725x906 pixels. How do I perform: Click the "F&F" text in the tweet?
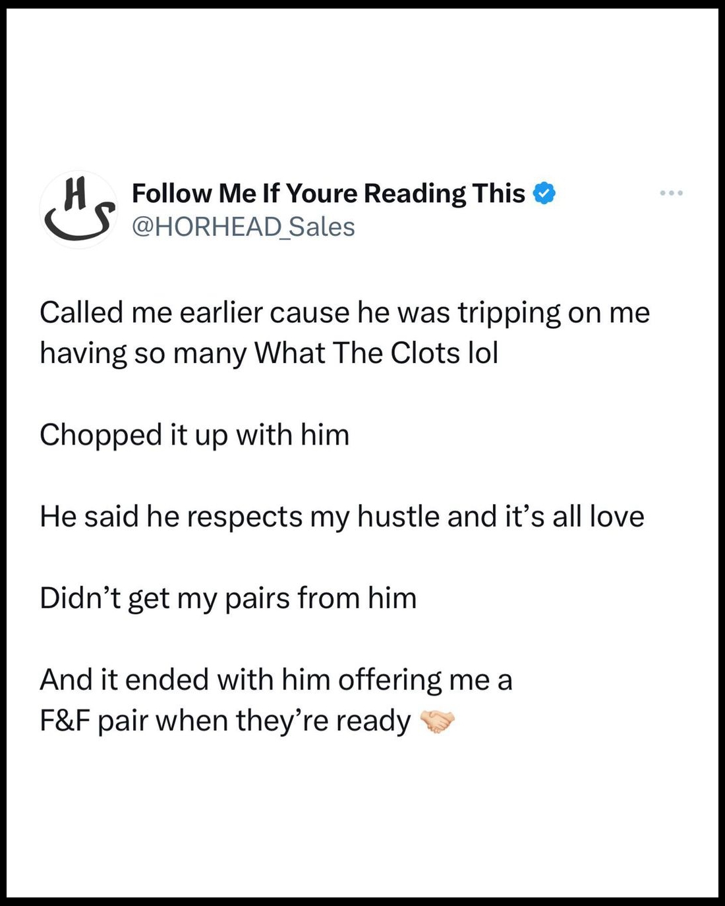click(x=65, y=721)
